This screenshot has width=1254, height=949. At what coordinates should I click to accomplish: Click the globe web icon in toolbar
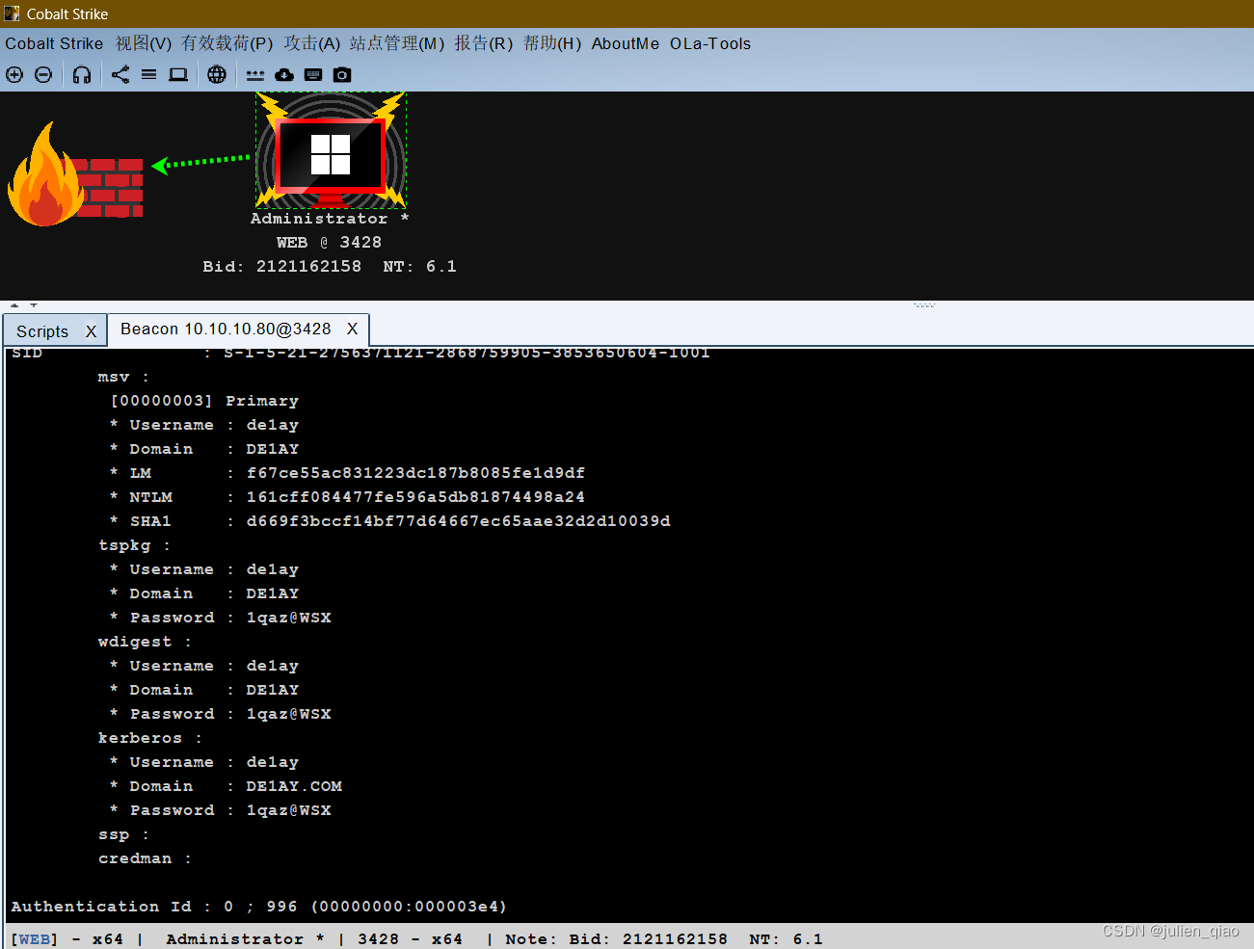coord(217,74)
